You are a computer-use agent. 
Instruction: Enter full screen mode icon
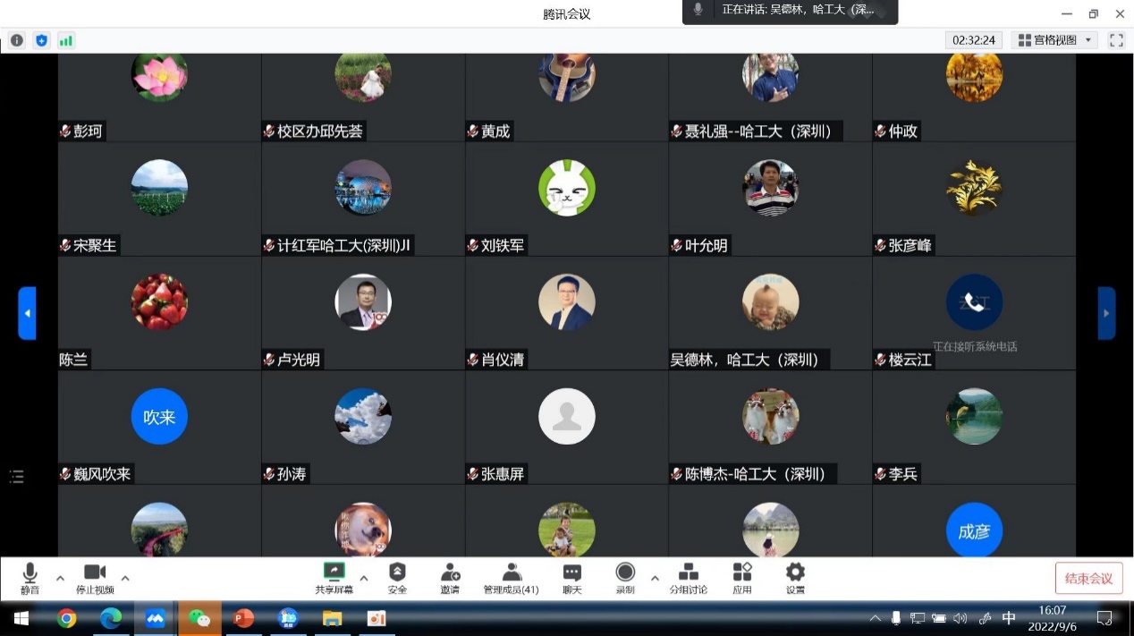point(1116,40)
